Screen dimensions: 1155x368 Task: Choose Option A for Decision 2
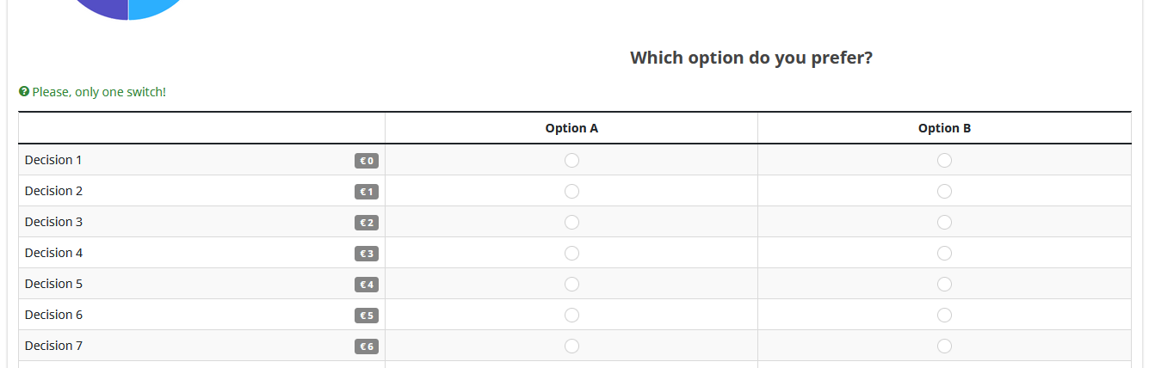(x=571, y=192)
